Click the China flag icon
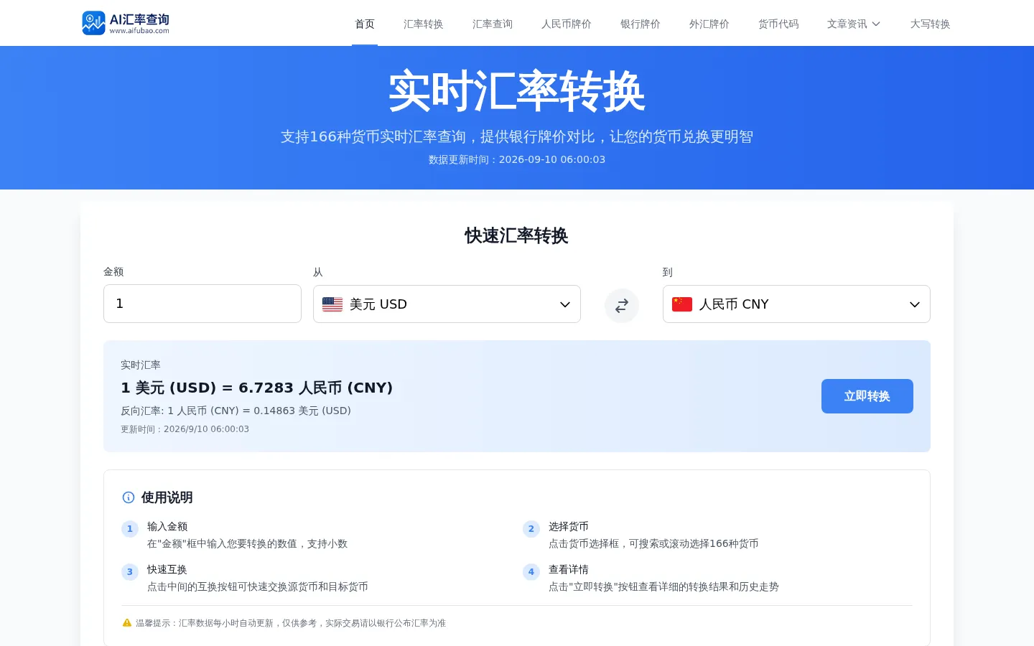 pos(682,304)
